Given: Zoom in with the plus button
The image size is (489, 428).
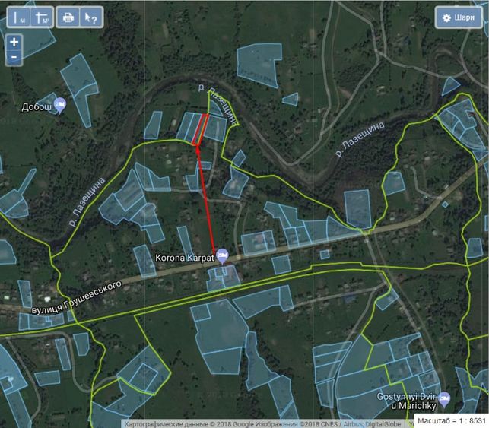Looking at the screenshot, I should click(14, 42).
